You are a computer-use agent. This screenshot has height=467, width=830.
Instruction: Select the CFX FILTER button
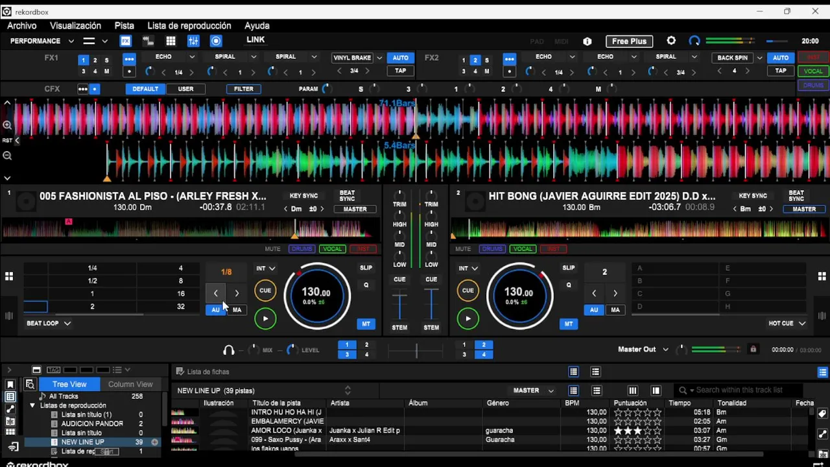[x=244, y=89]
